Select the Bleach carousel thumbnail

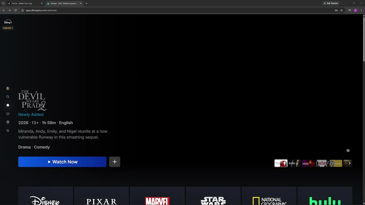click(x=295, y=163)
